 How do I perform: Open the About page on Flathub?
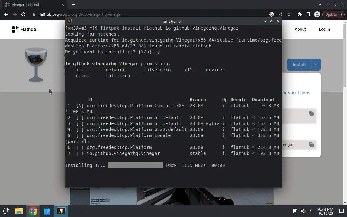(300, 29)
